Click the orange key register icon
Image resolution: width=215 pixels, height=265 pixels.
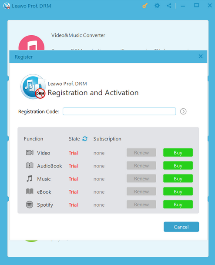[x=145, y=6]
